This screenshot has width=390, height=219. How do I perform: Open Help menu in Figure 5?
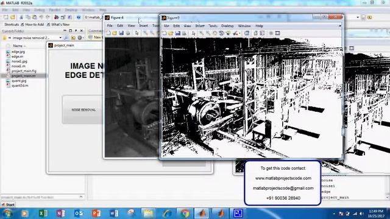(259, 26)
